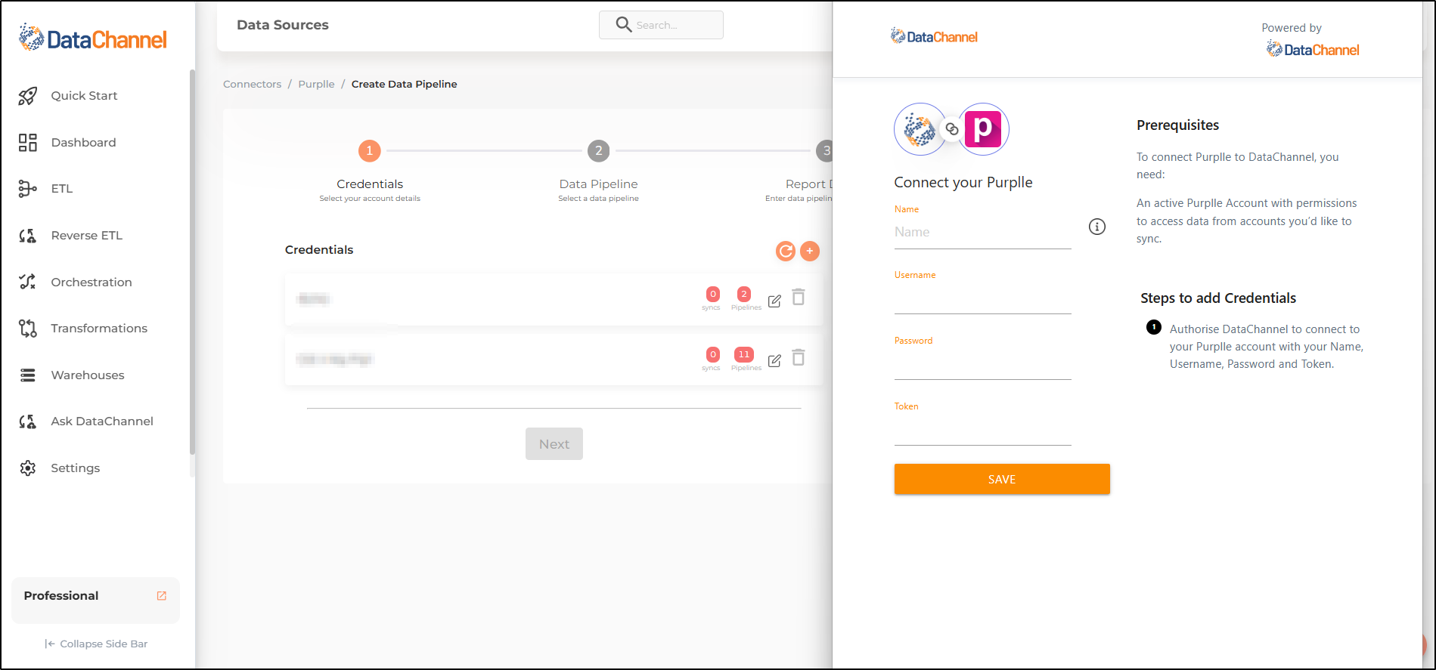The height and width of the screenshot is (670, 1436).
Task: Open the Professional plan external link icon
Action: 162,596
